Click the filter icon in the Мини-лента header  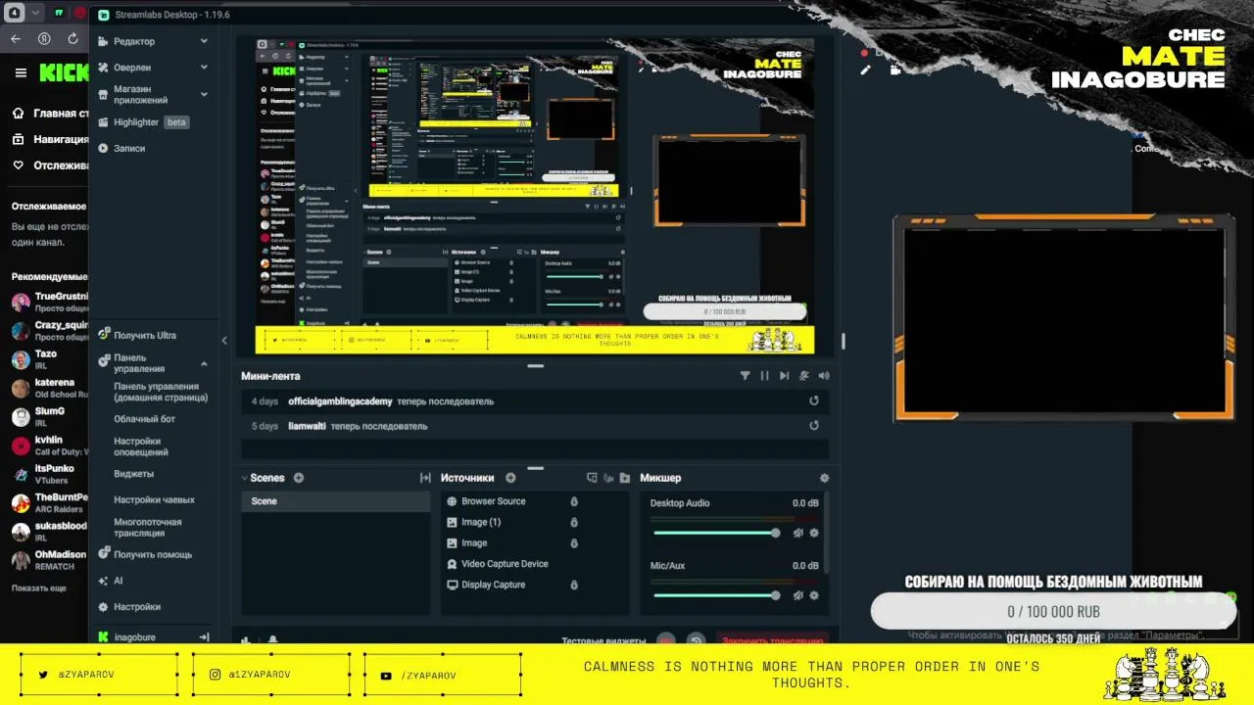click(x=745, y=376)
